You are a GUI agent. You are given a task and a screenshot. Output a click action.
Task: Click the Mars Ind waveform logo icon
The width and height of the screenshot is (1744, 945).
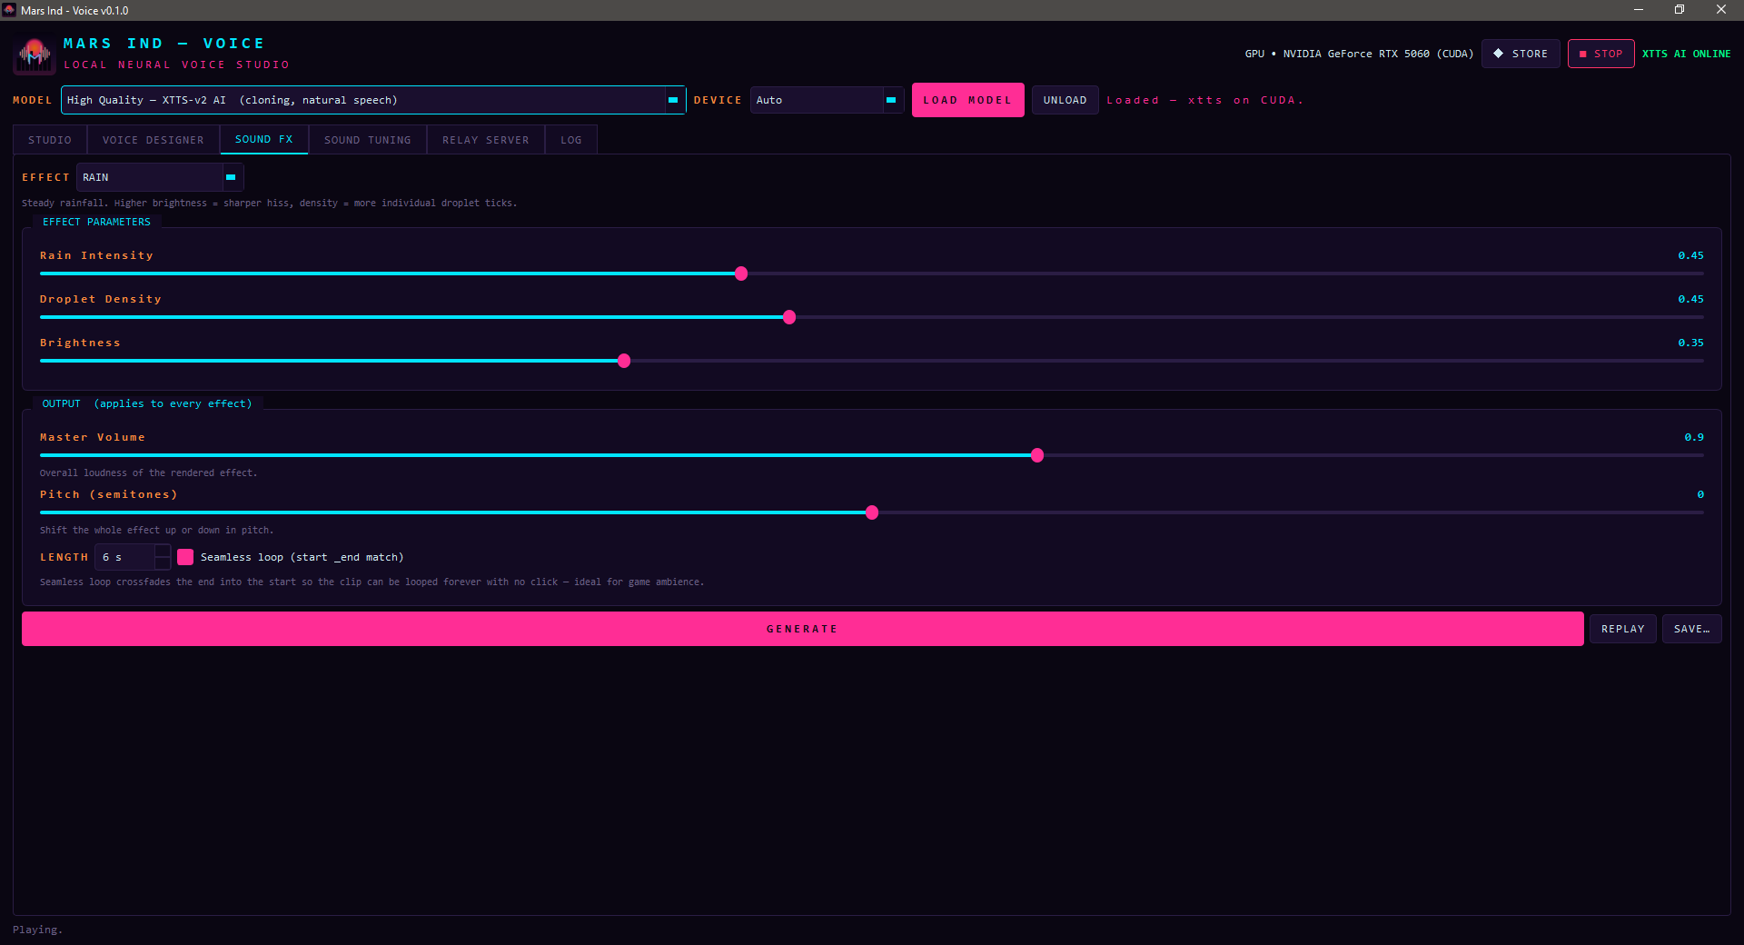(35, 55)
